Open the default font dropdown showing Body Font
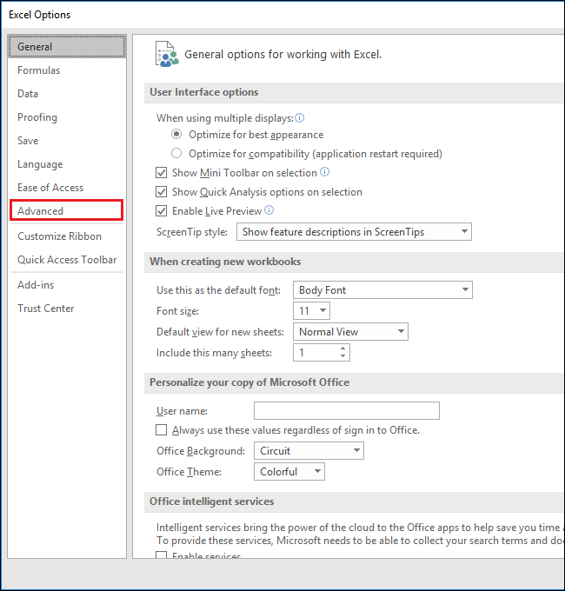The image size is (565, 591). (x=382, y=289)
